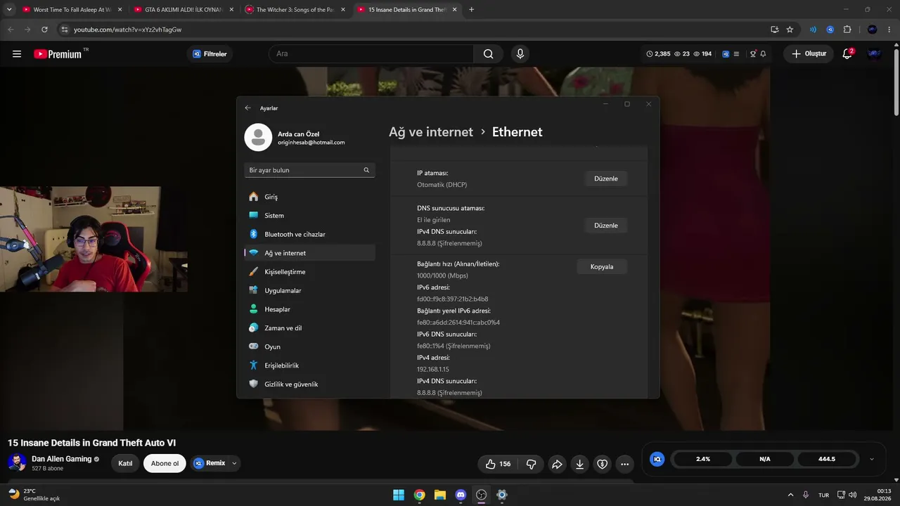Screen dimensions: 900x506
Task: Click the Kopyala button
Action: click(x=602, y=267)
